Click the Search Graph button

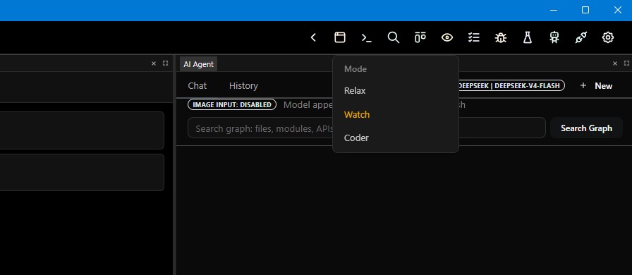[x=586, y=128]
